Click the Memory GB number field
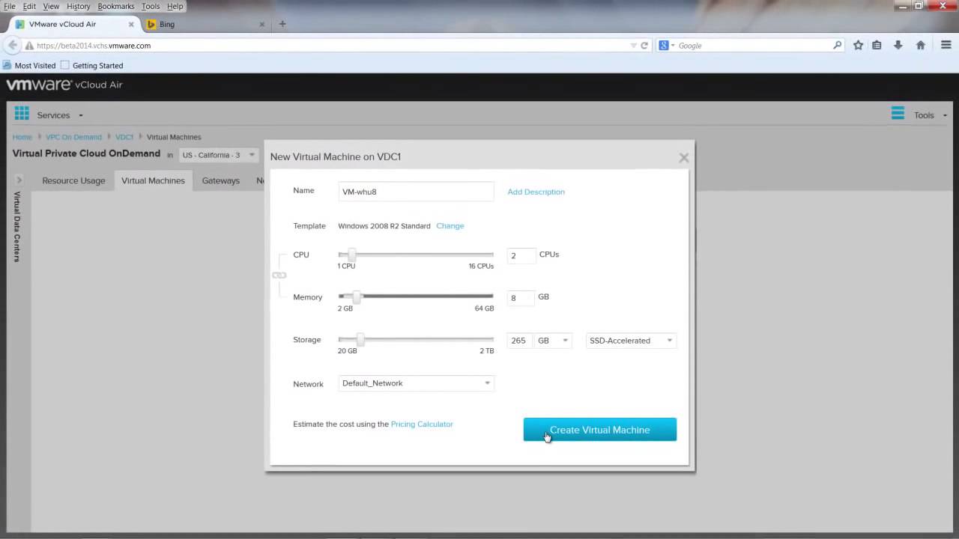 point(521,298)
